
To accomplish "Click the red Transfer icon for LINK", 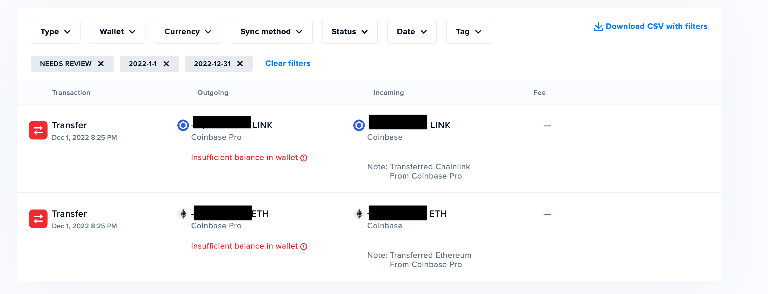I will pyautogui.click(x=38, y=130).
